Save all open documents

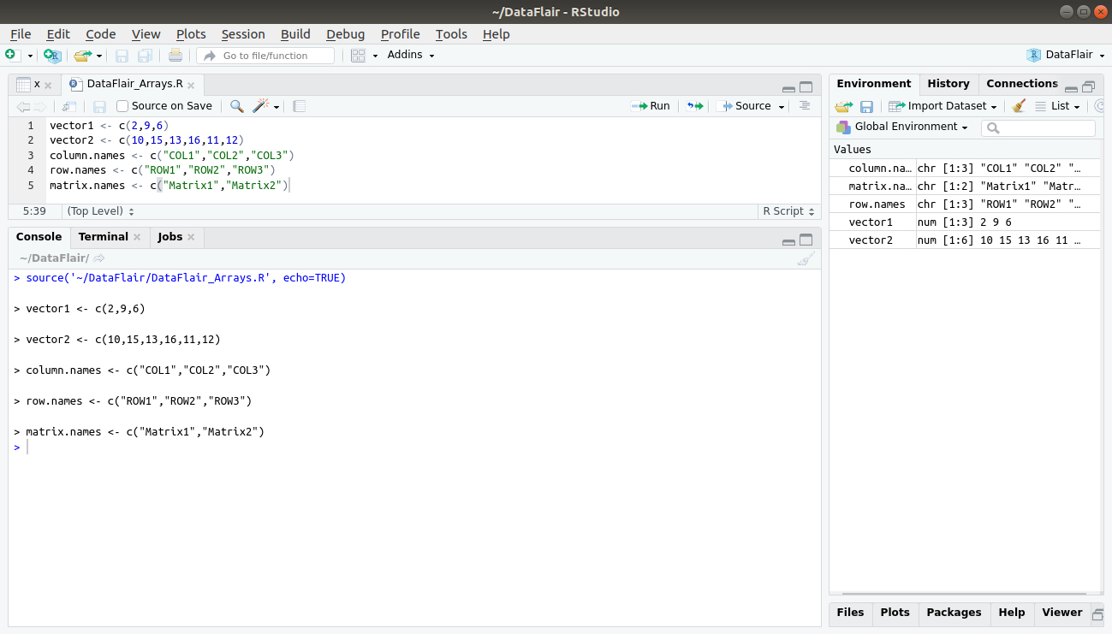145,56
